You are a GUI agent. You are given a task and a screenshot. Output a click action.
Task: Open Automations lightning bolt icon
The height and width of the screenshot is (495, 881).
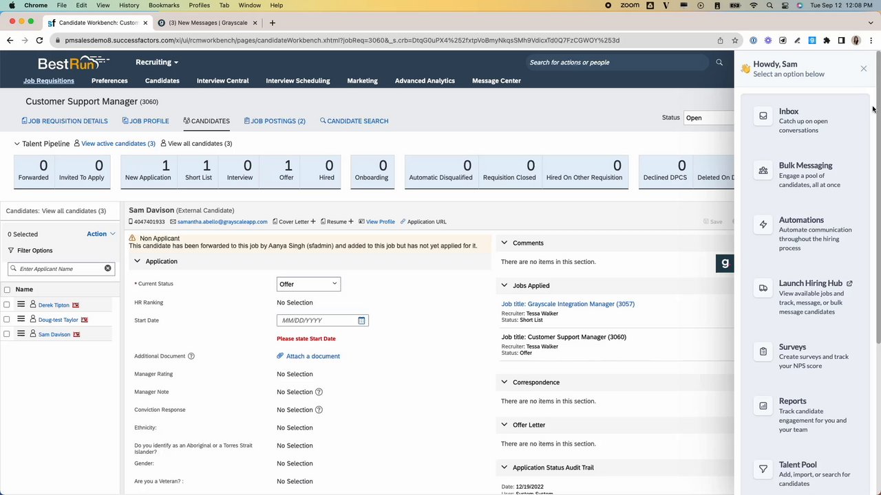(x=763, y=225)
